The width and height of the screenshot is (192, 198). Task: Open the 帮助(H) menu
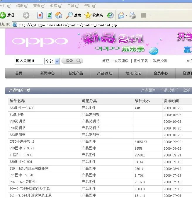90,6
